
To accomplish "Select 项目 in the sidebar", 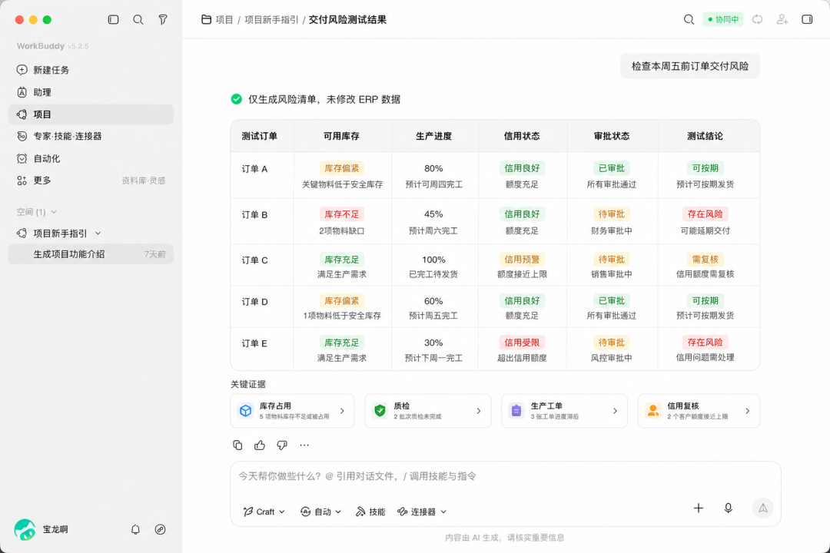I will (91, 114).
